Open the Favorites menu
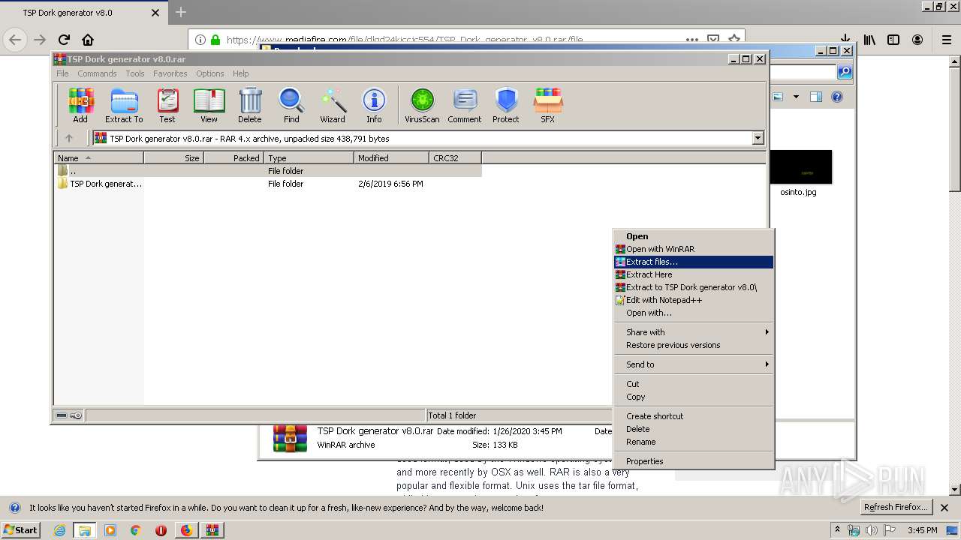Screen dimensions: 961x540 170,73
